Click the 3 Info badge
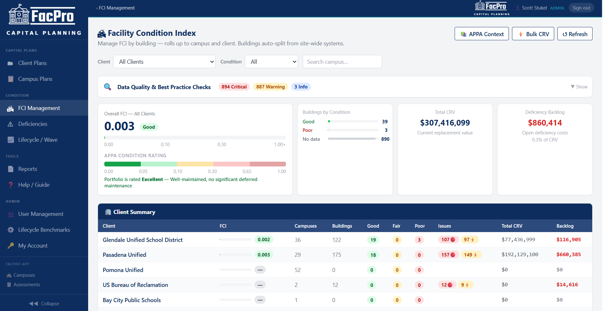The width and height of the screenshot is (603, 311). (x=301, y=87)
